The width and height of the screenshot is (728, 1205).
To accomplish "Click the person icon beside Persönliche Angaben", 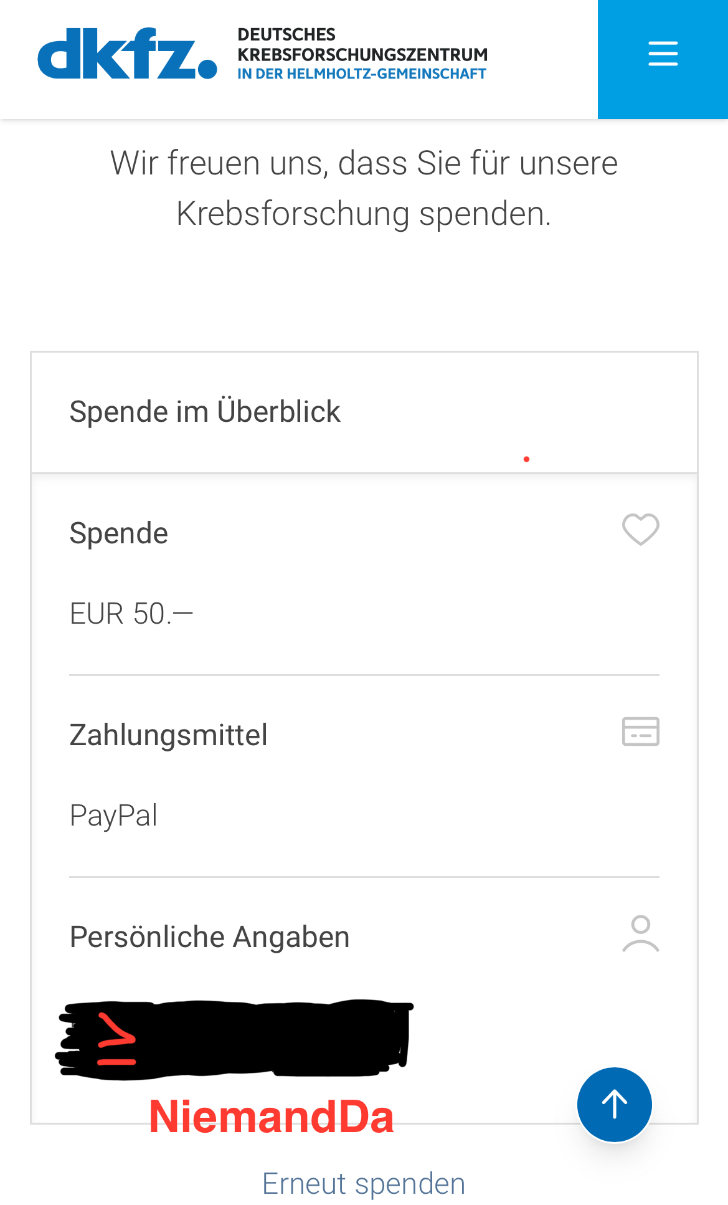I will pyautogui.click(x=640, y=933).
